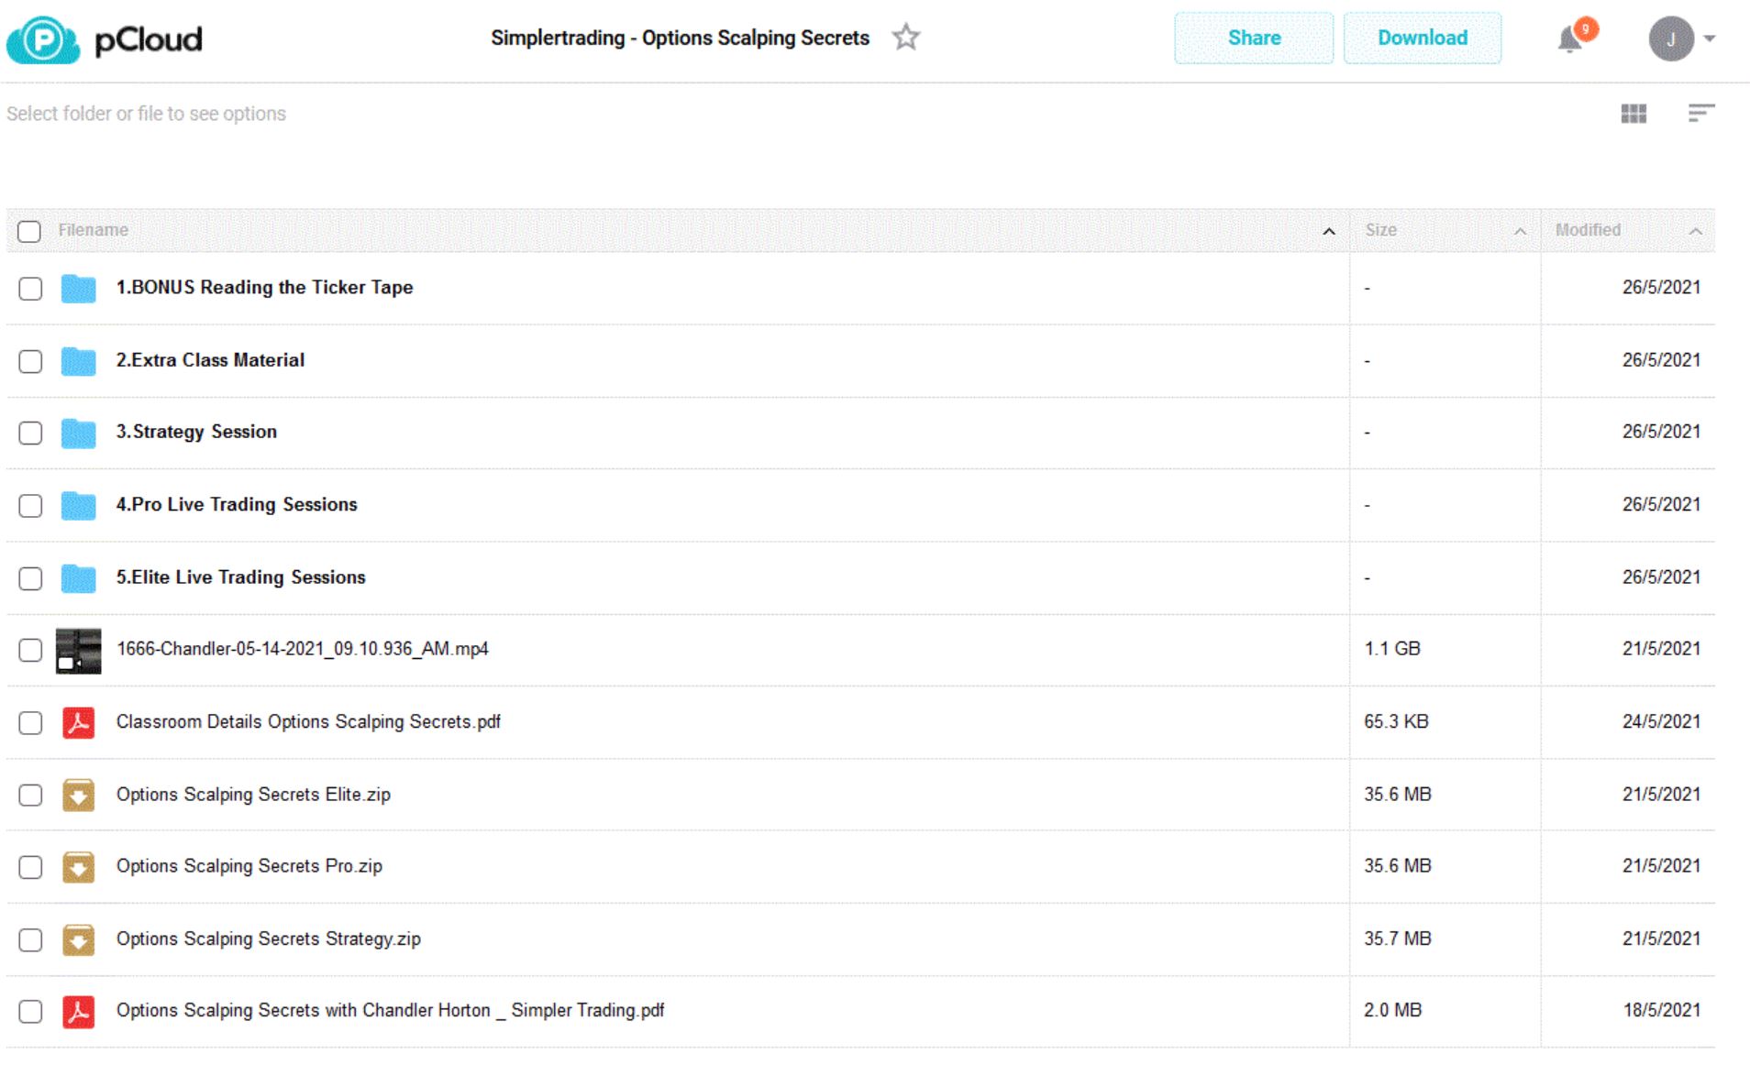1750x1065 pixels.
Task: Sort by Size using column arrow
Action: (x=1520, y=231)
